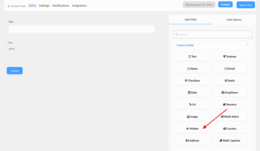
Task: Switch to the Field Options tab
Action: pos(234,20)
